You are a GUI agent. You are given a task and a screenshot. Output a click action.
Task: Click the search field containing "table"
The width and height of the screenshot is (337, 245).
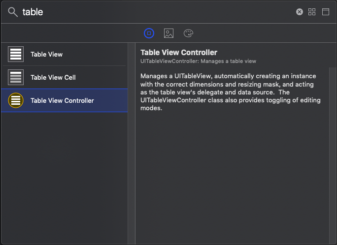pos(148,12)
